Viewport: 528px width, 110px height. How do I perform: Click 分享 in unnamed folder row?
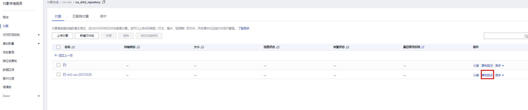pyautogui.click(x=476, y=66)
